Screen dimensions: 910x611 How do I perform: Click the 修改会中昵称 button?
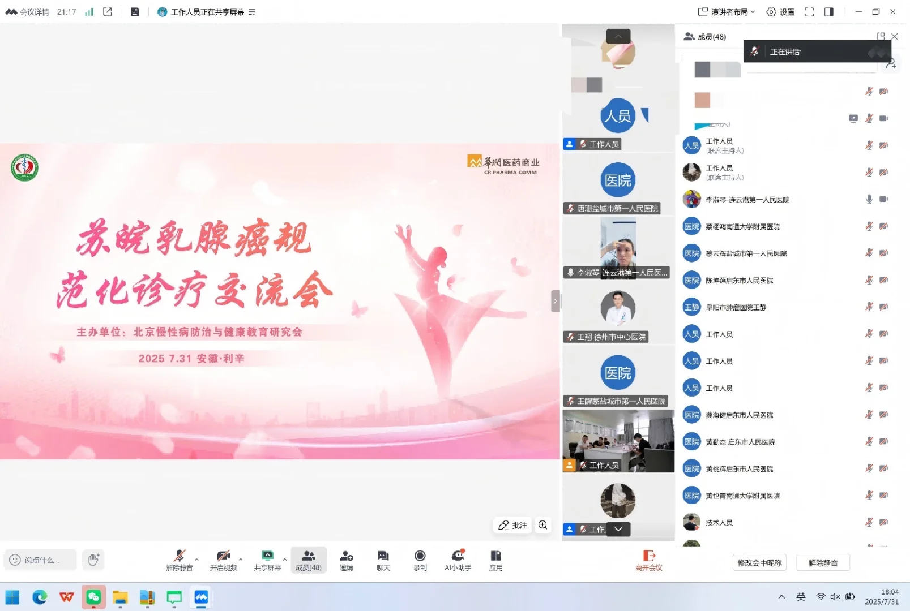[759, 563]
